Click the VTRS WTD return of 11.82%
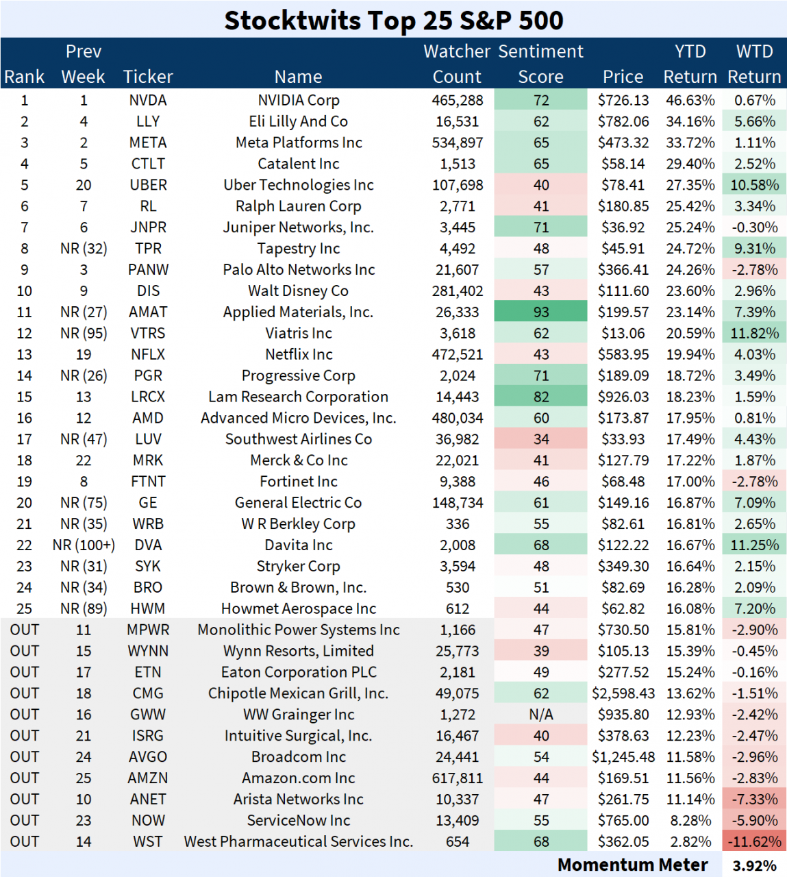The width and height of the screenshot is (787, 877). 753,332
